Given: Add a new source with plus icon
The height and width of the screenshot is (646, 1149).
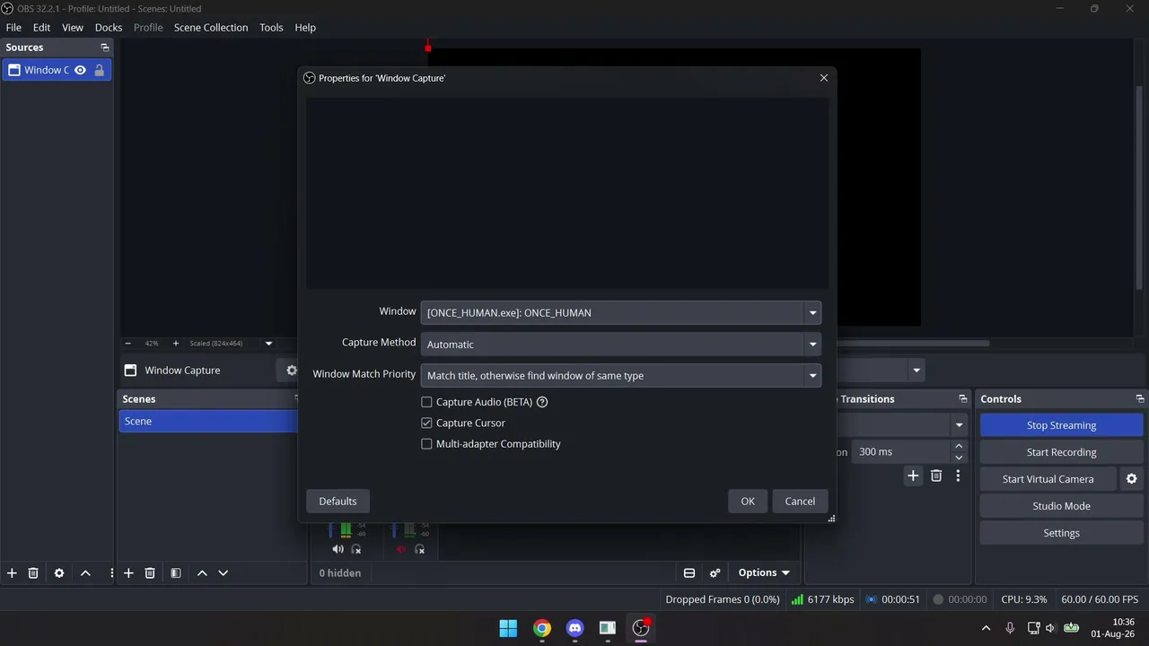Looking at the screenshot, I should tap(12, 572).
